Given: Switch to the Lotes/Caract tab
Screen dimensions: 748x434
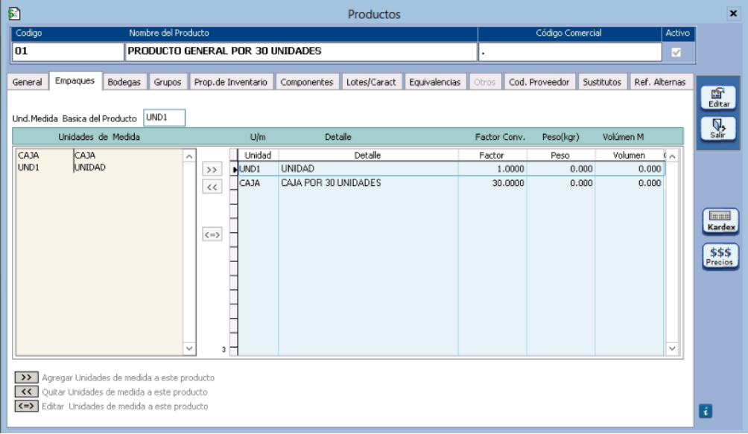Looking at the screenshot, I should (371, 82).
